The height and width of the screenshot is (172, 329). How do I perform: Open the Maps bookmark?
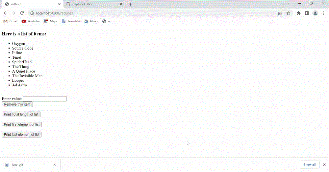click(x=51, y=21)
